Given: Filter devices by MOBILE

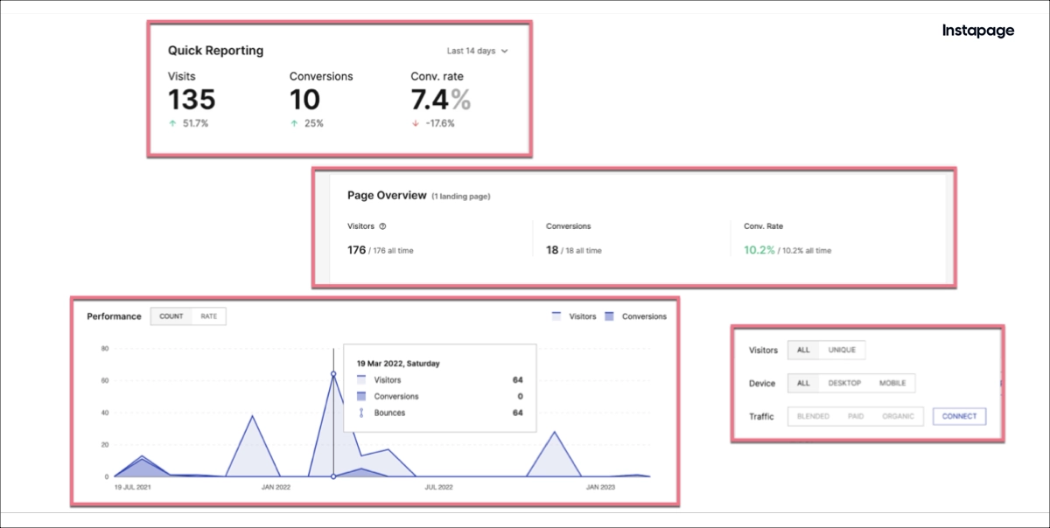Looking at the screenshot, I should [x=892, y=383].
